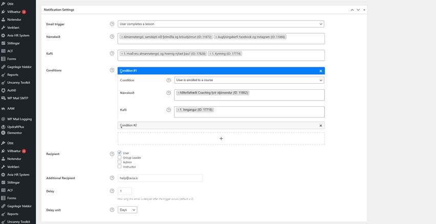Viewport: 436px width, 224px height.
Task: Collapse the Notification Settings panel toggle arrow
Action: point(364,10)
